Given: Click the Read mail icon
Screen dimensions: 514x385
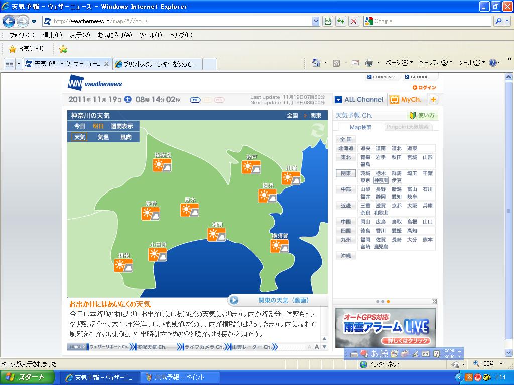Looking at the screenshot, I should pos(355,63).
